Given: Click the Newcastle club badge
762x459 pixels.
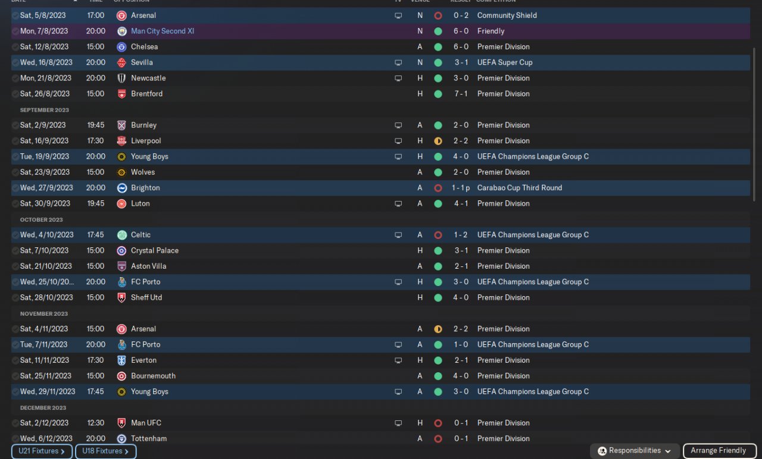Looking at the screenshot, I should click(121, 78).
